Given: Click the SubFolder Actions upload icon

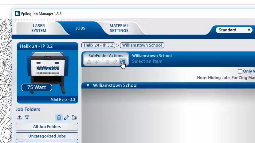Looking at the screenshot, I should tap(89, 62).
